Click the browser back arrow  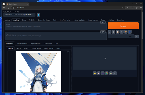[4, 7]
